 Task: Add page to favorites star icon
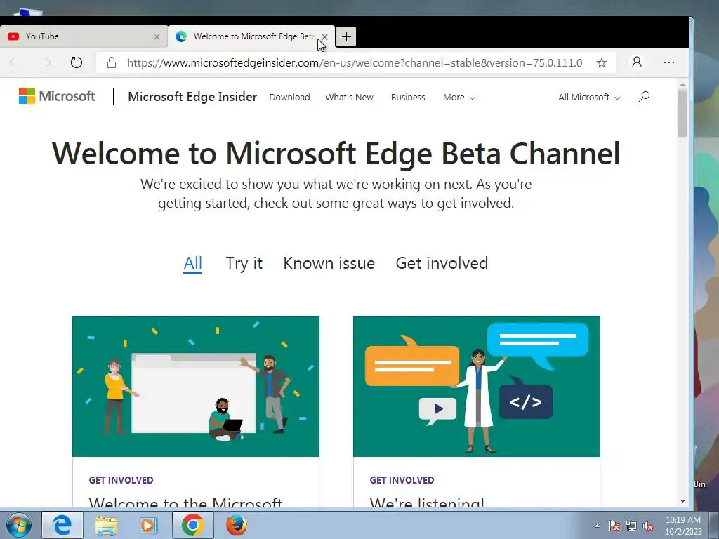click(x=601, y=62)
